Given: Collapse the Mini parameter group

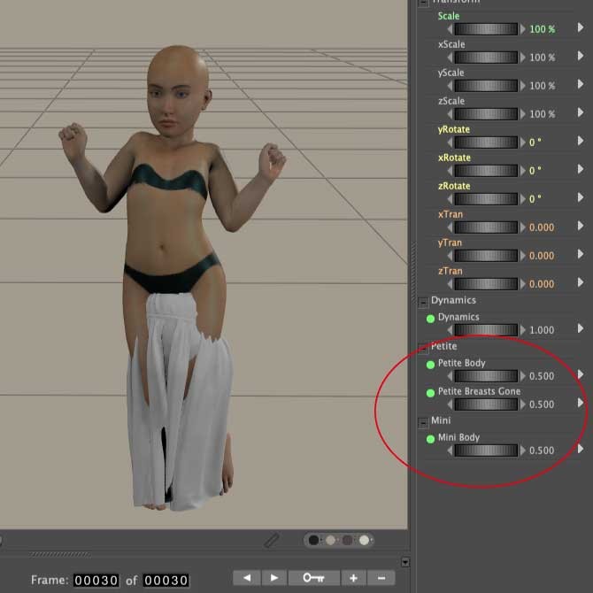Looking at the screenshot, I should click(423, 421).
